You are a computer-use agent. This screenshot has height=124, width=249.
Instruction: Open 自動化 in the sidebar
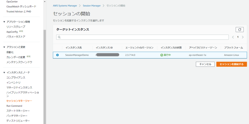click(10, 52)
